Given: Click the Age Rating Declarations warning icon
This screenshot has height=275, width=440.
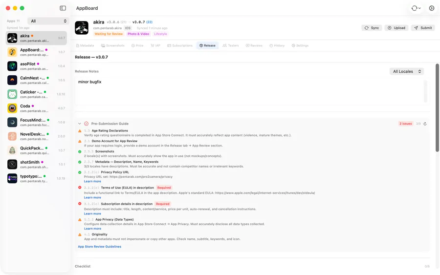Looking at the screenshot, I should (80, 131).
